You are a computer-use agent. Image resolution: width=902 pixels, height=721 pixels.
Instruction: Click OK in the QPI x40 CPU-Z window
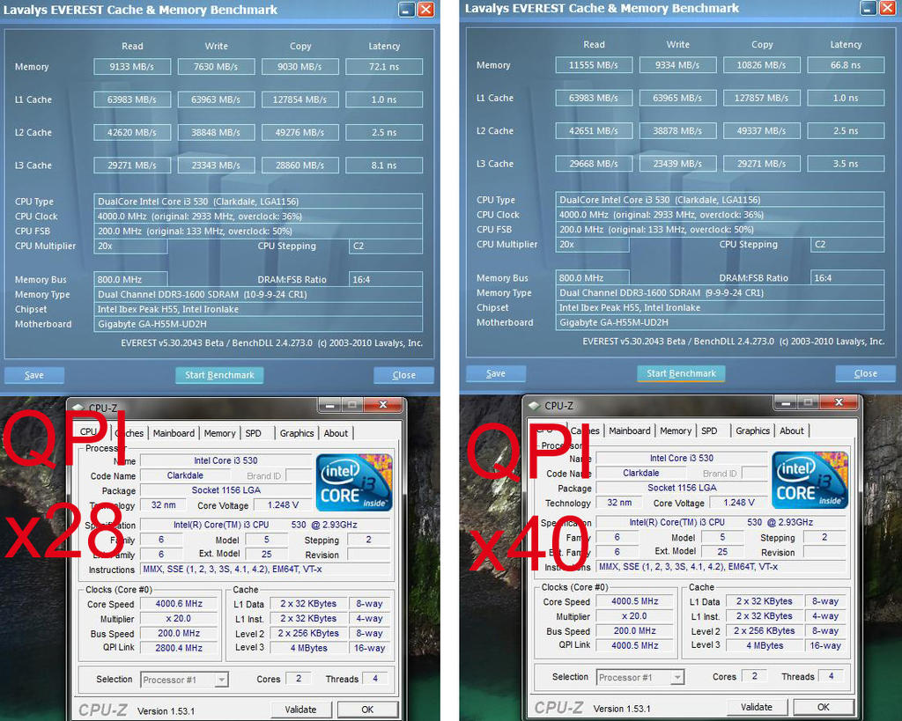824,707
